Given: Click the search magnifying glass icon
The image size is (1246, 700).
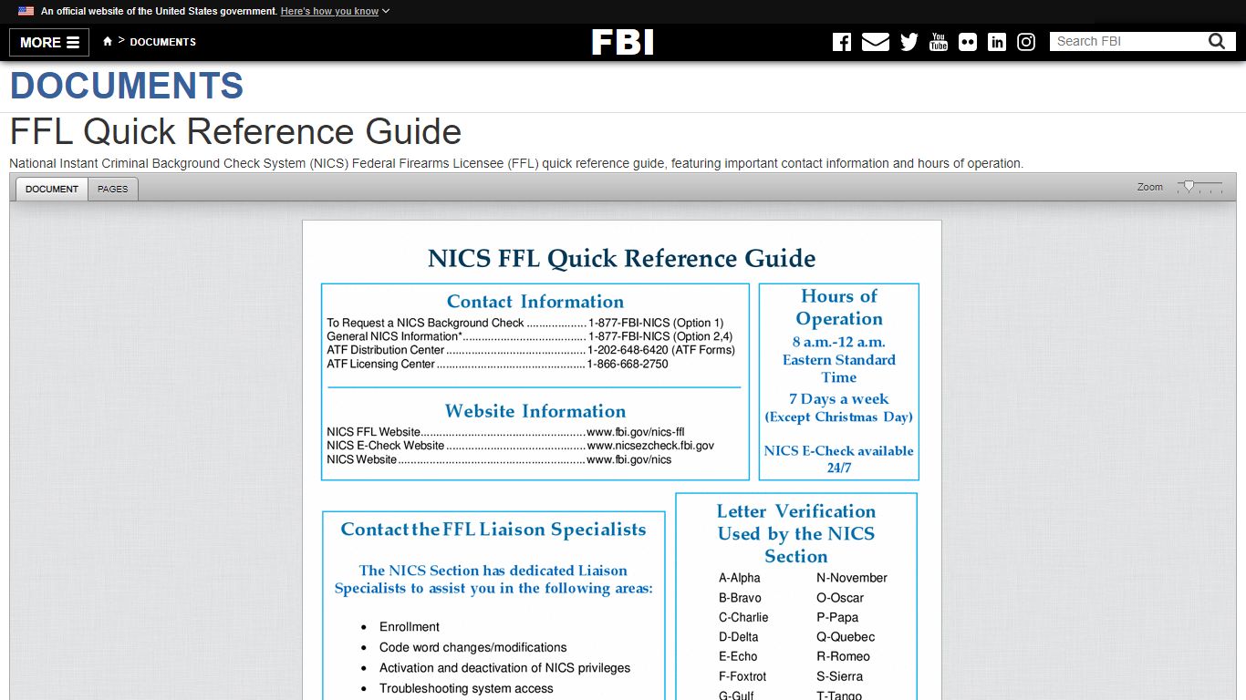Looking at the screenshot, I should [1217, 41].
